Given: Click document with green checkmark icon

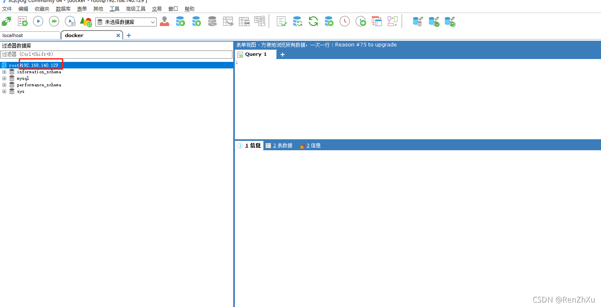Looking at the screenshot, I should coord(282,21).
